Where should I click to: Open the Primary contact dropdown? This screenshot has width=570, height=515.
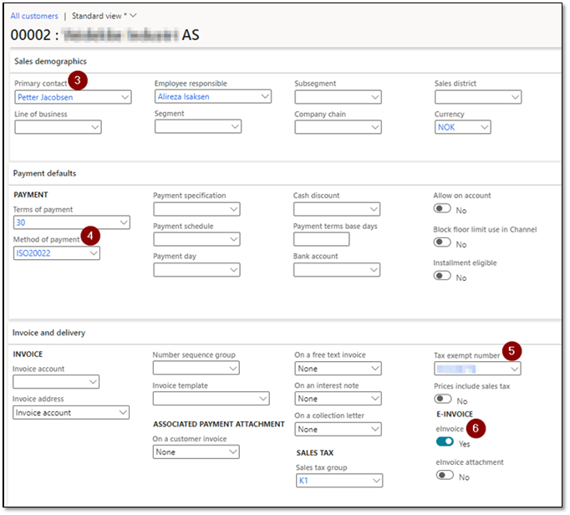pos(125,97)
